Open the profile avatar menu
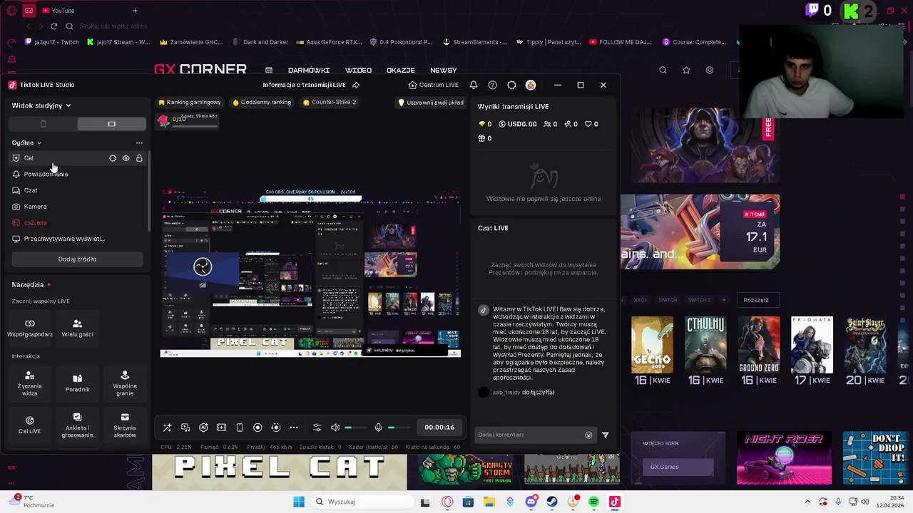Screen dimensions: 913x513 pos(531,85)
